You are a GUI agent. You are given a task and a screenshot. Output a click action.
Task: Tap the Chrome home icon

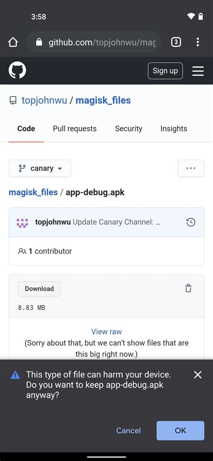[13, 42]
